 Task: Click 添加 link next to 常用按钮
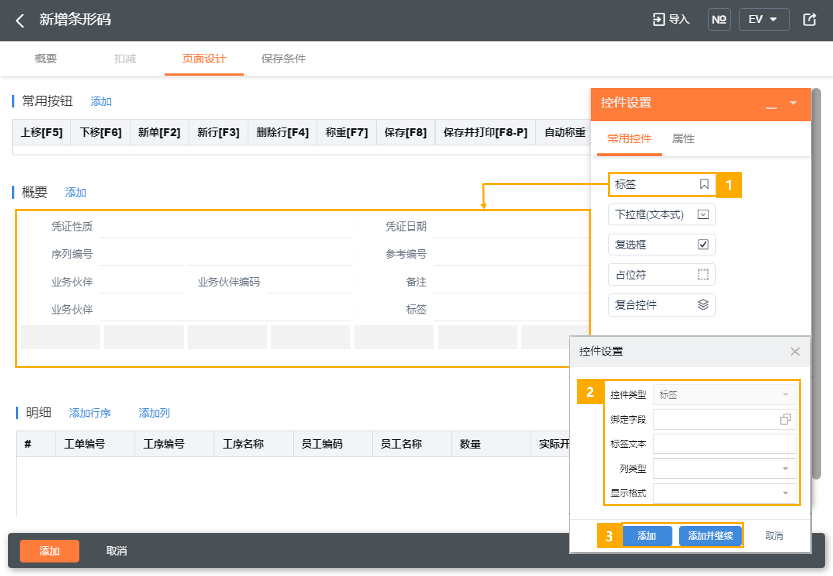pos(101,101)
